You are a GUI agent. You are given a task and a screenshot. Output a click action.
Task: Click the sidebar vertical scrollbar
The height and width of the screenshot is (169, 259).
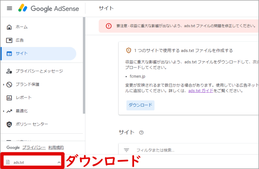[84, 65]
